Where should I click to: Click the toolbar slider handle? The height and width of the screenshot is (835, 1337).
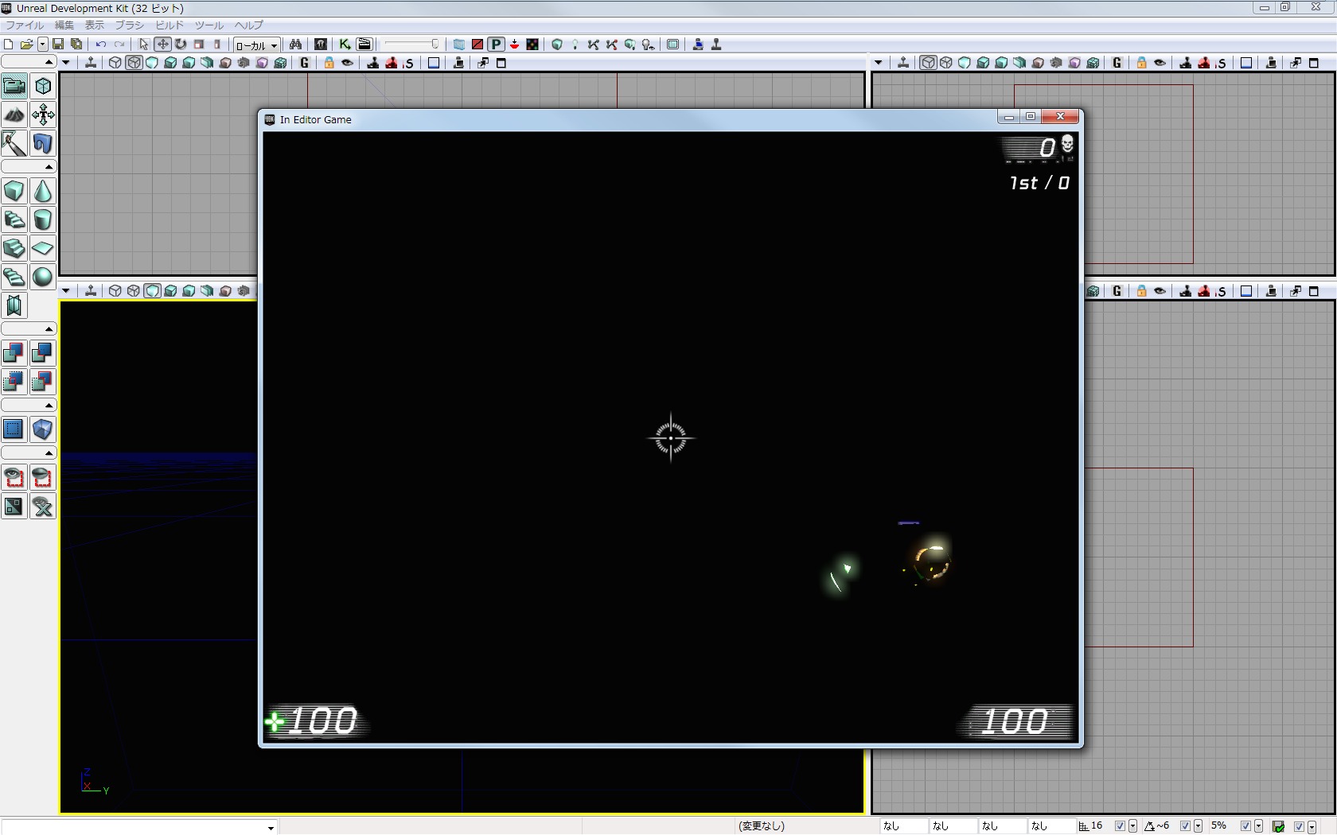(x=435, y=45)
